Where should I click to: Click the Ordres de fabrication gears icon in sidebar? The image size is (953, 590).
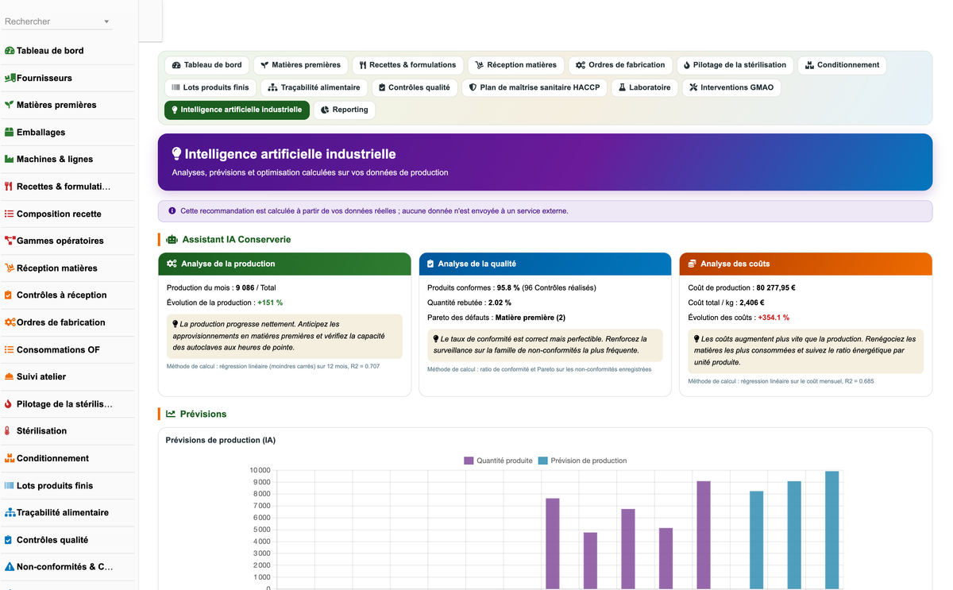click(x=10, y=322)
